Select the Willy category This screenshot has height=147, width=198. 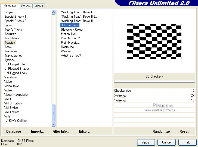tap(7, 116)
